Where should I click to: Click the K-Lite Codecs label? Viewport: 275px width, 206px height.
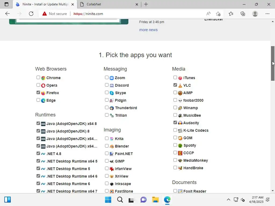[196, 131]
